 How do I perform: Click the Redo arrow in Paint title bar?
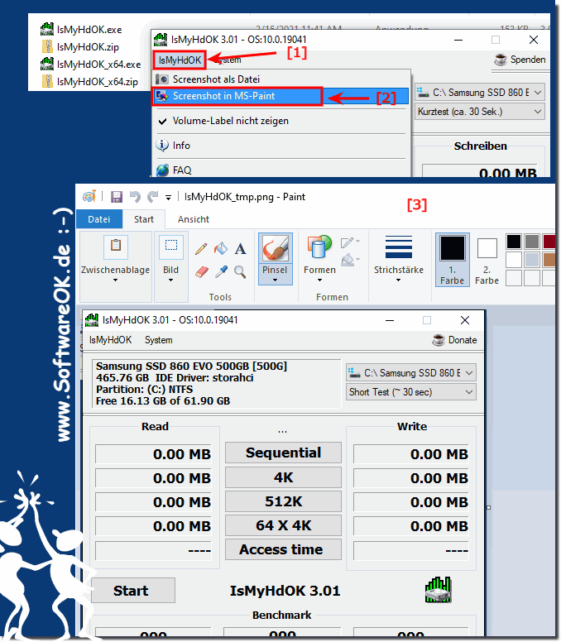point(152,197)
